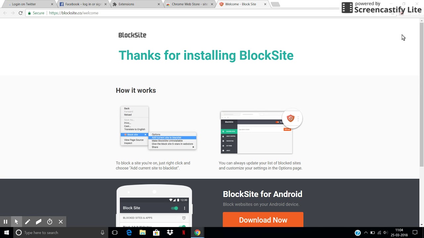Click the Cortana microphone icon
The height and width of the screenshot is (238, 424).
(x=102, y=233)
